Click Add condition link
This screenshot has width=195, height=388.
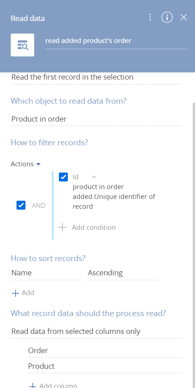(94, 228)
